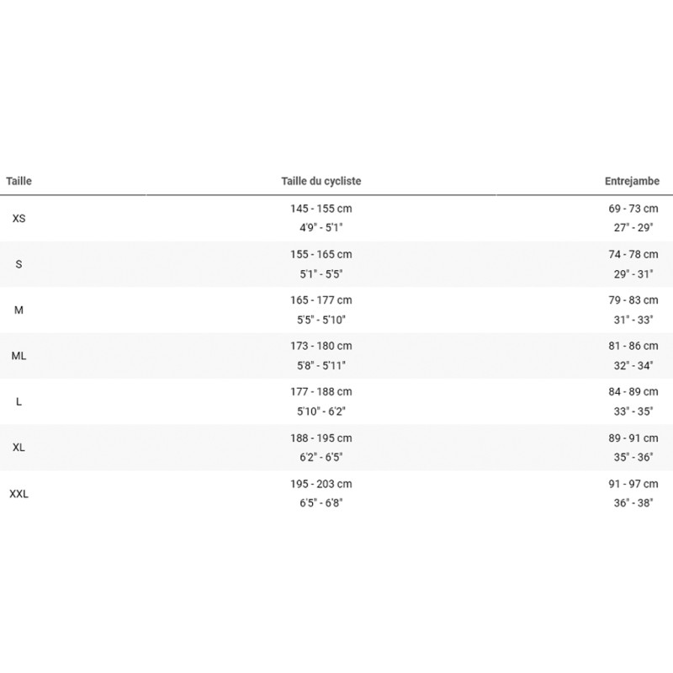Click the 69 - 73 cm inseam value

(x=633, y=209)
